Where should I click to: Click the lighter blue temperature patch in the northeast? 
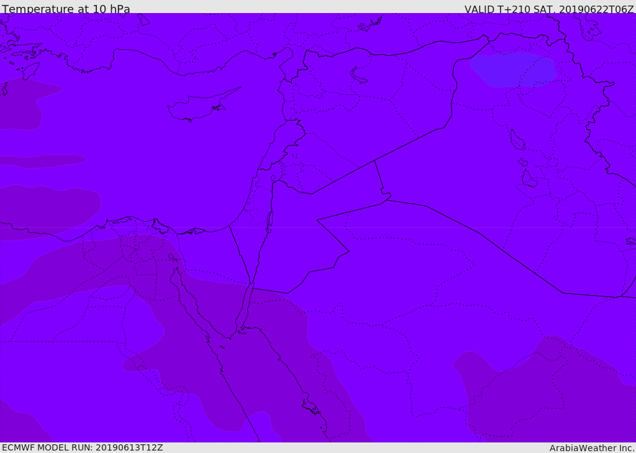point(514,70)
